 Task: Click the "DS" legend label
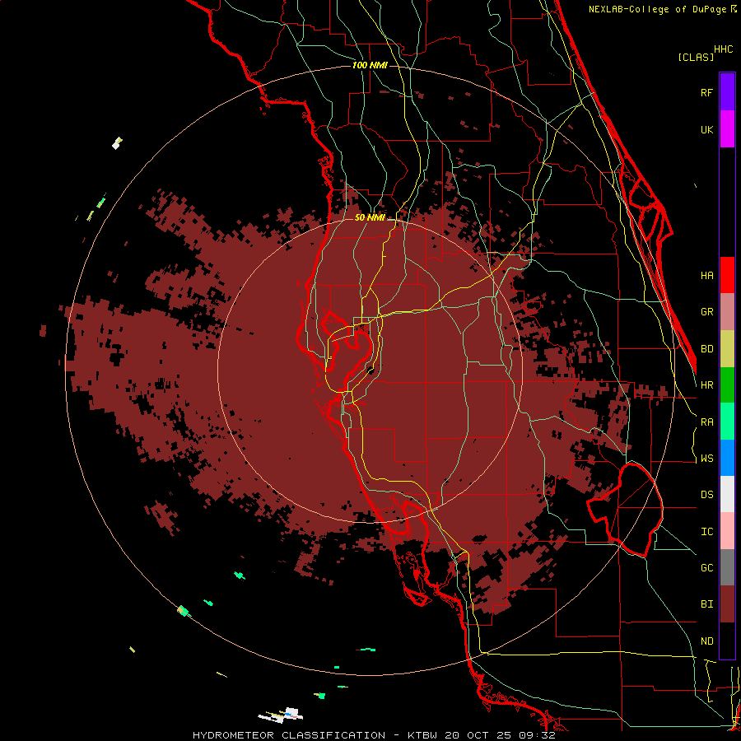(706, 495)
